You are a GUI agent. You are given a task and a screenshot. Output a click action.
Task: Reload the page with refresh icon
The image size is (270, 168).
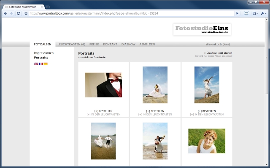(x=19, y=13)
